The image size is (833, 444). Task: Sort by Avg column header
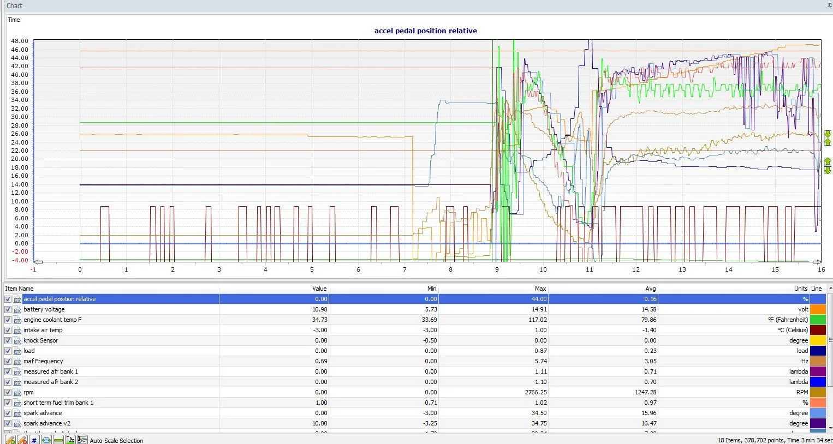[x=603, y=289]
